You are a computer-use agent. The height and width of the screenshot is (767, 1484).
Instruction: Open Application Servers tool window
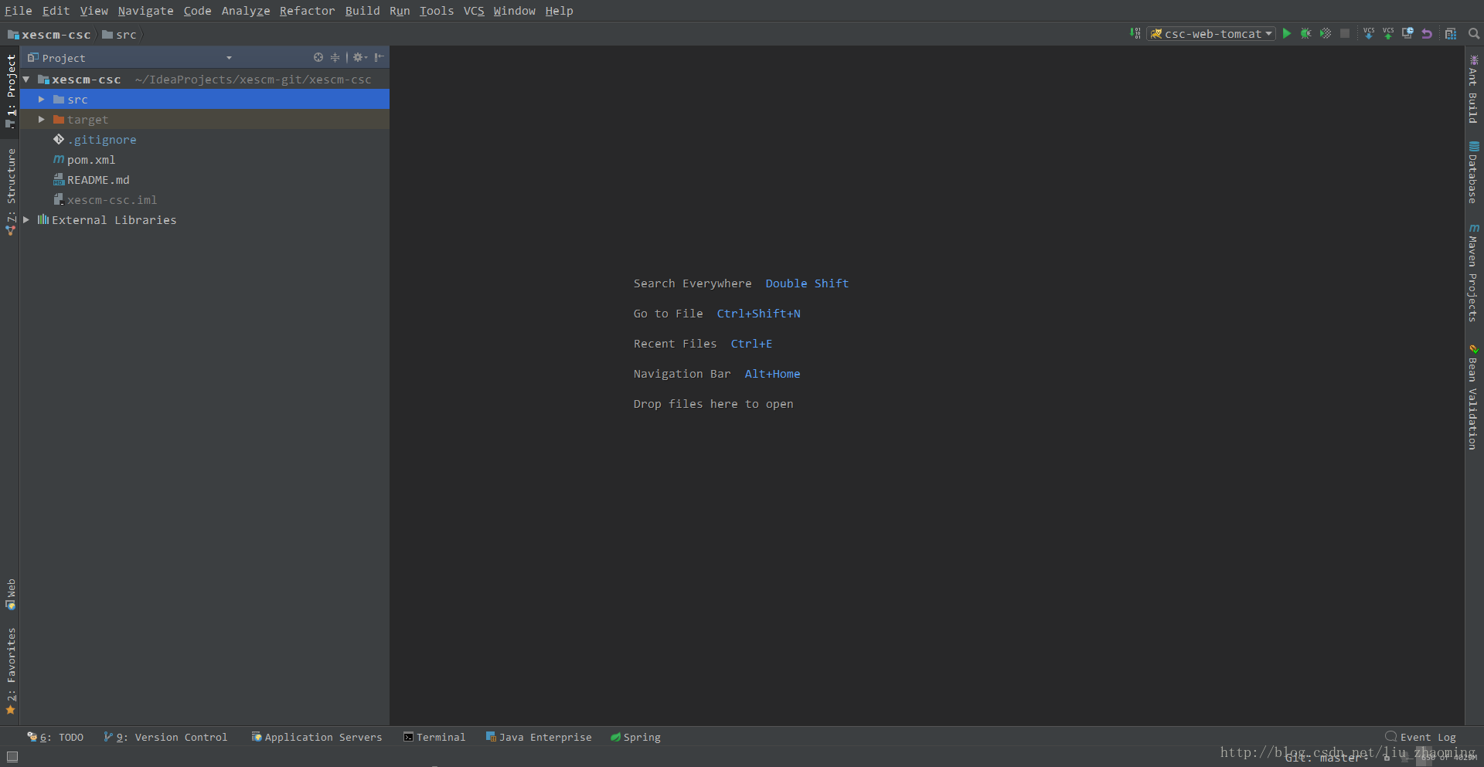coord(317,737)
